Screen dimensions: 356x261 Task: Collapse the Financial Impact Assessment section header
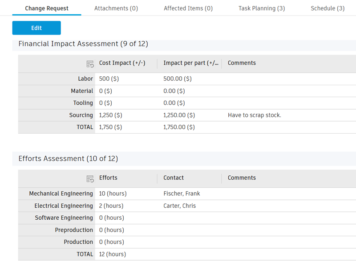pyautogui.click(x=83, y=44)
